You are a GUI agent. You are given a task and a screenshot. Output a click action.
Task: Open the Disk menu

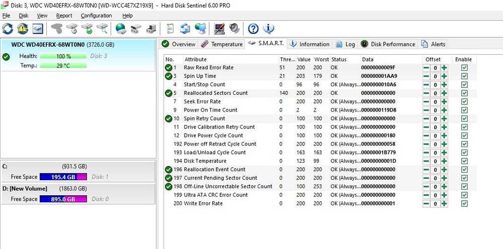pyautogui.click(x=24, y=16)
